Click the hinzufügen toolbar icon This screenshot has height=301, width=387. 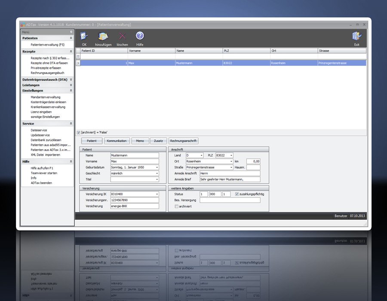[103, 37]
